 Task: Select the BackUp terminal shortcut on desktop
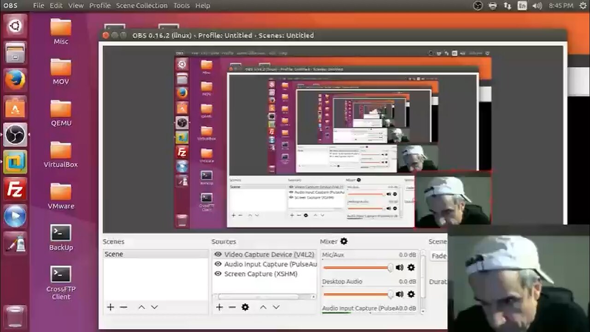pos(61,238)
